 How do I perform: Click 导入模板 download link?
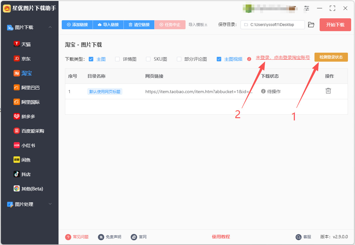pyautogui.click(x=198, y=25)
